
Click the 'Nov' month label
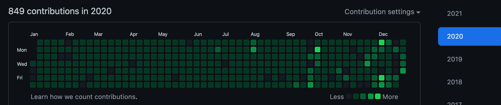click(x=347, y=34)
